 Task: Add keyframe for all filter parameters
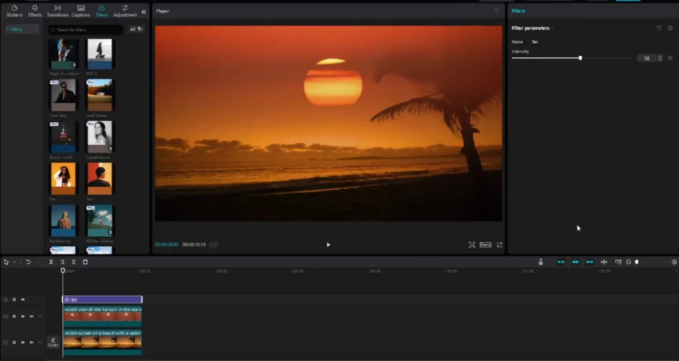tap(670, 28)
